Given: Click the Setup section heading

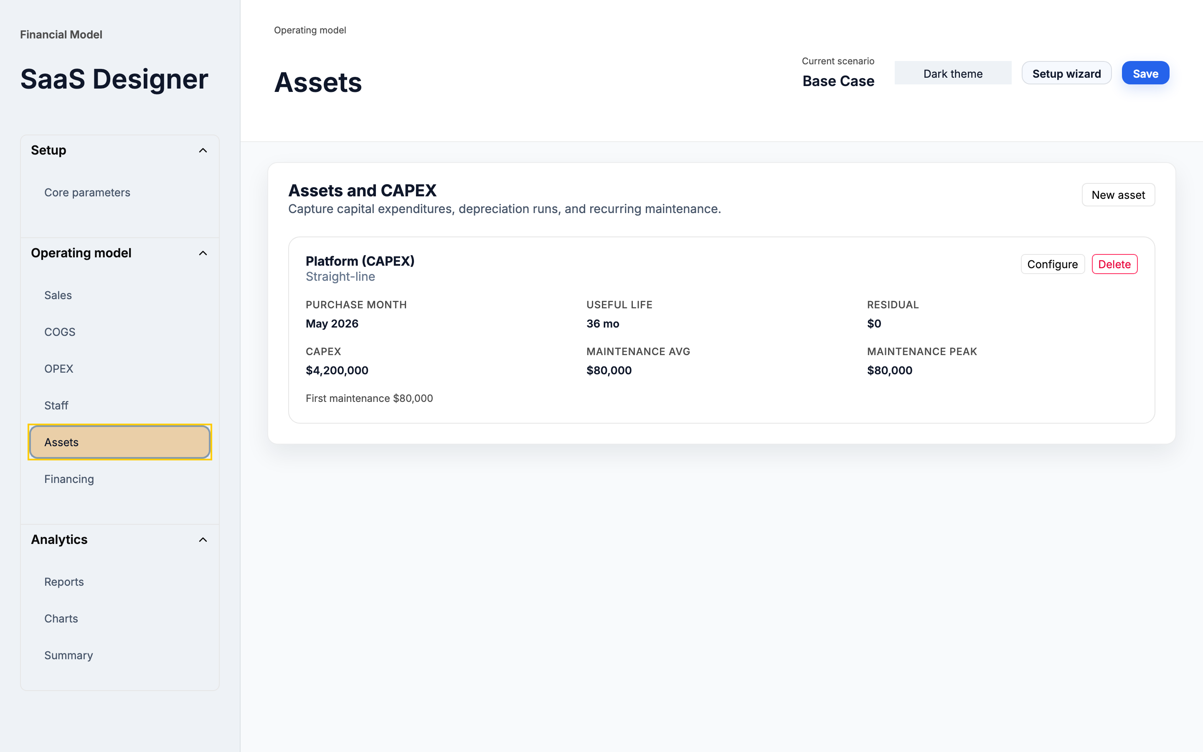Looking at the screenshot, I should point(48,150).
